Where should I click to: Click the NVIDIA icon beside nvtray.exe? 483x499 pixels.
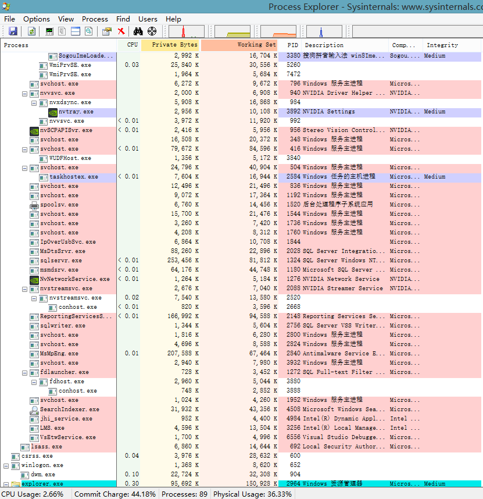click(x=53, y=112)
